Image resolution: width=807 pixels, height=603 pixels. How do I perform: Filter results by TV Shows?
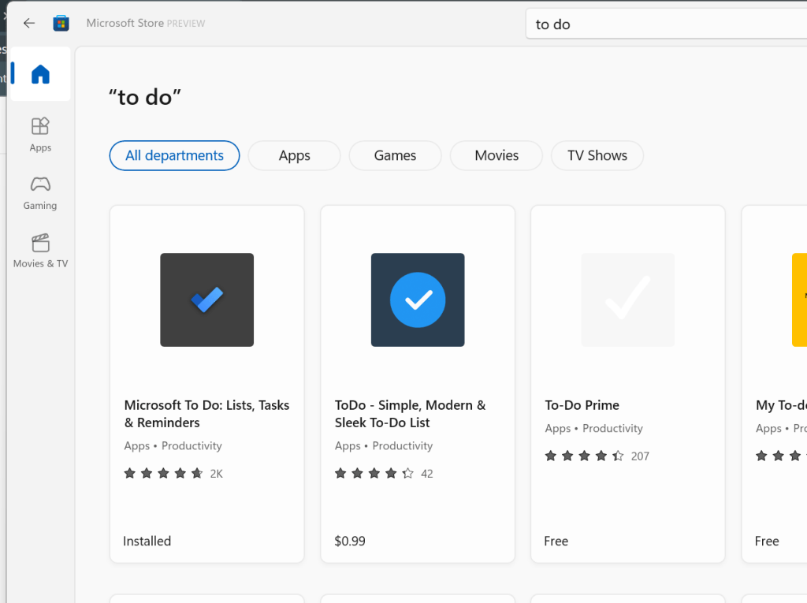coord(597,155)
